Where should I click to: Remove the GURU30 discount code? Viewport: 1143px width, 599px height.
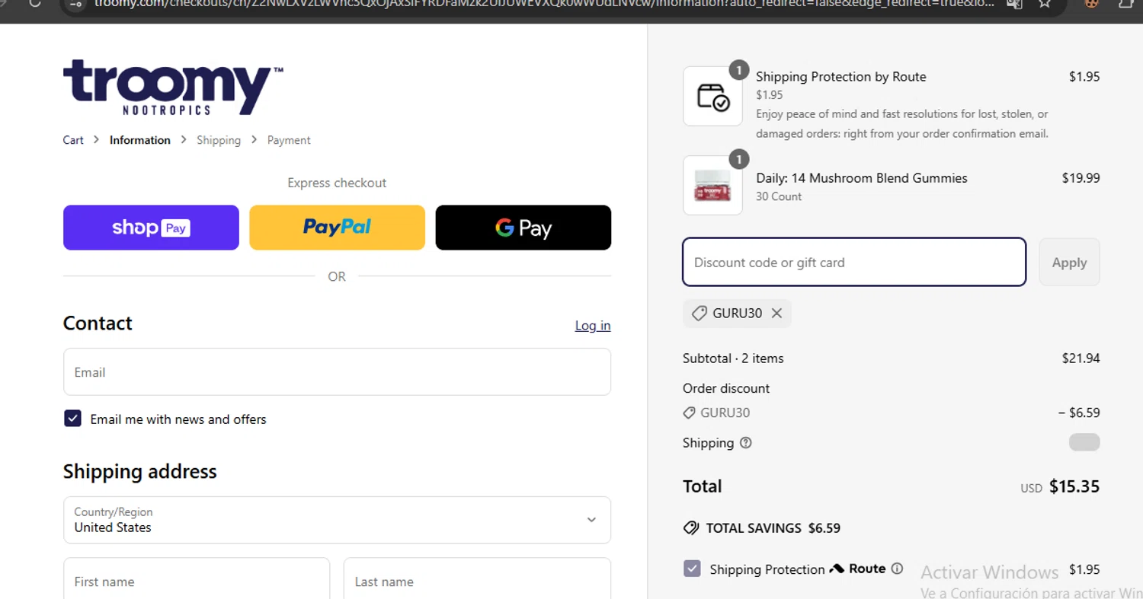776,313
